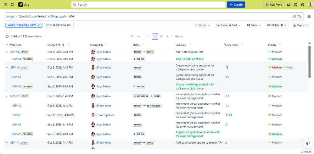314x154 pixels.
Task: Open the app switcher grid icon
Action: [x=13, y=5]
